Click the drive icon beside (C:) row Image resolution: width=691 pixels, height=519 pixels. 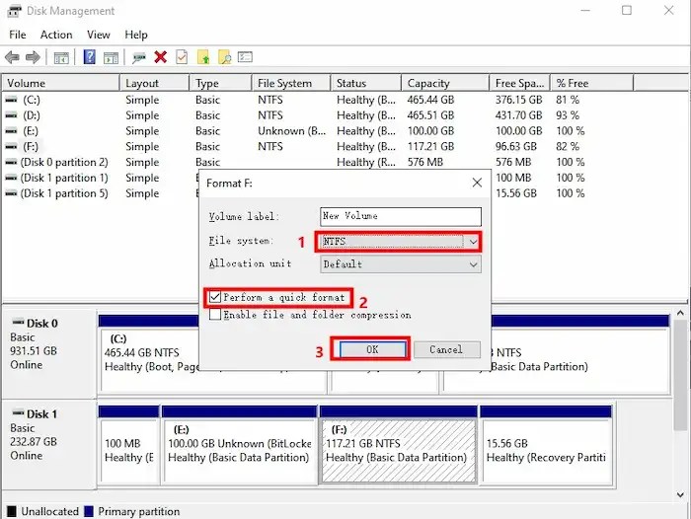11,100
